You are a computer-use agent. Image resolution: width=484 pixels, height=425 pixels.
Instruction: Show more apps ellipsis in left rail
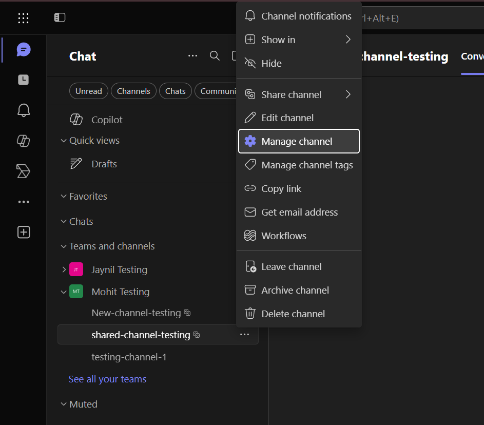pyautogui.click(x=24, y=202)
